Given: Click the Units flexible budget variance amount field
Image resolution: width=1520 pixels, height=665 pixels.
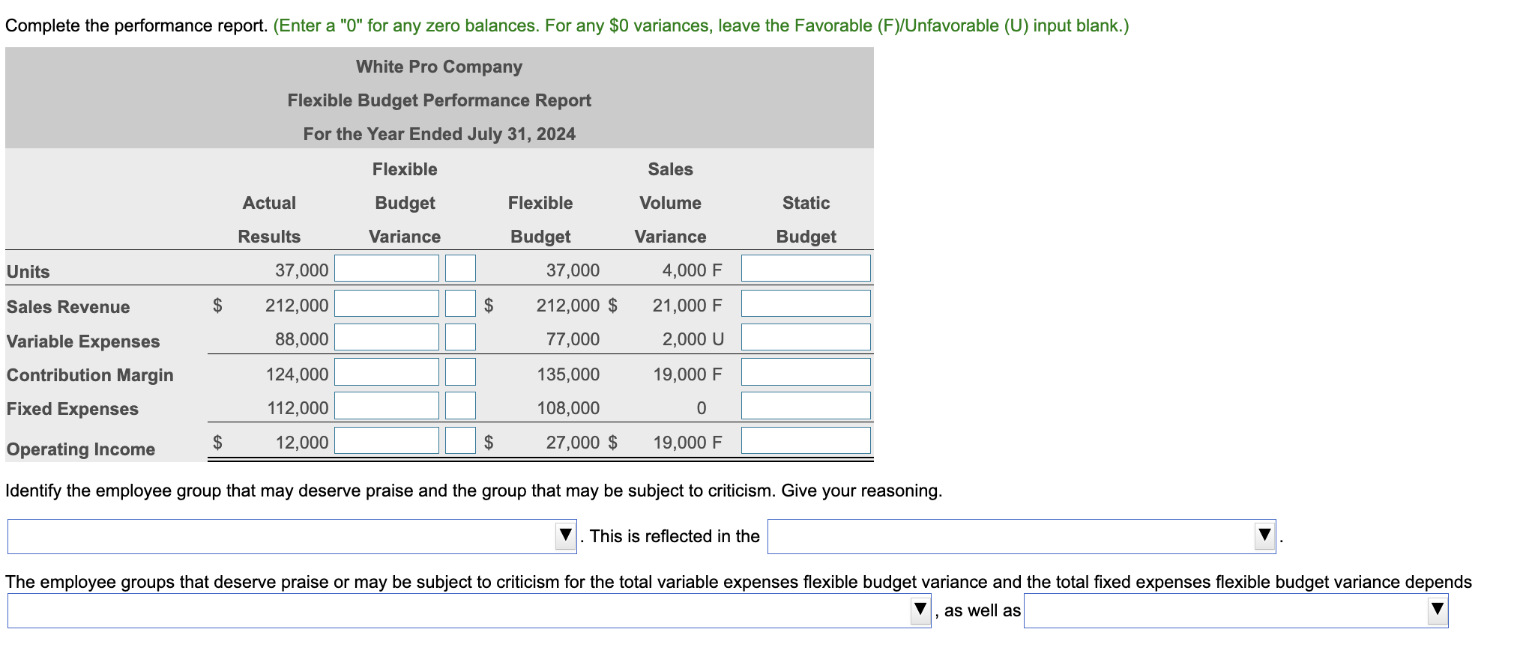Looking at the screenshot, I should point(387,268).
